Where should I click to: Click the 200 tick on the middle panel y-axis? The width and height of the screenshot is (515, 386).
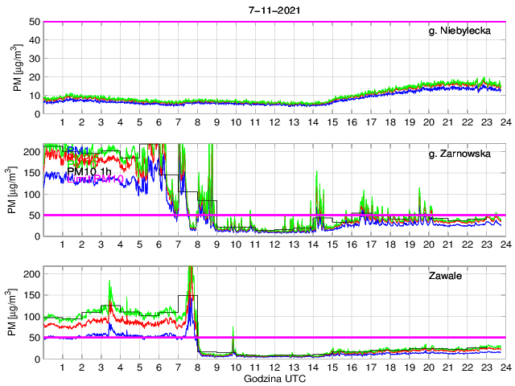[30, 151]
